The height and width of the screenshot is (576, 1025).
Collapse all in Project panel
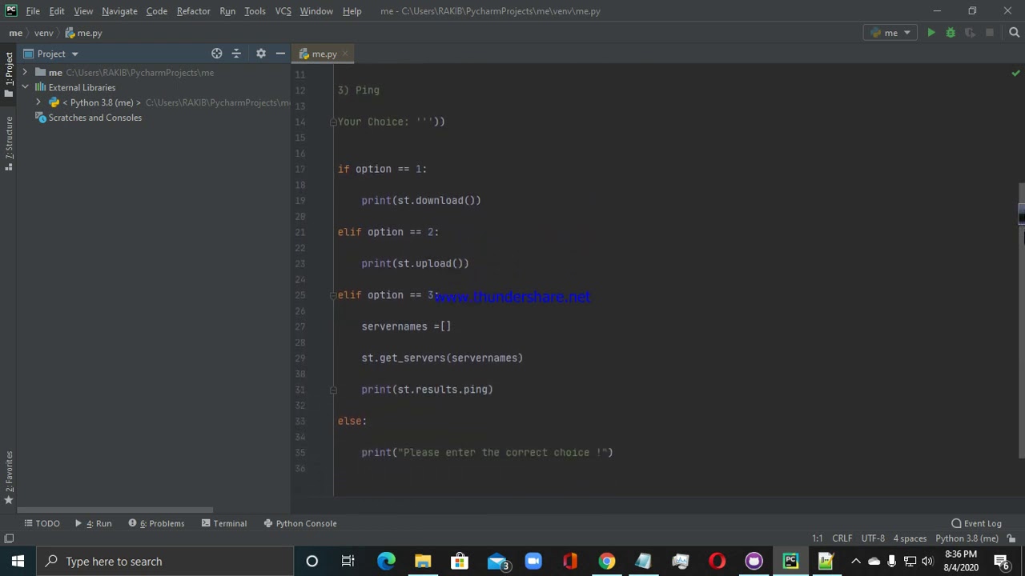pyautogui.click(x=236, y=54)
